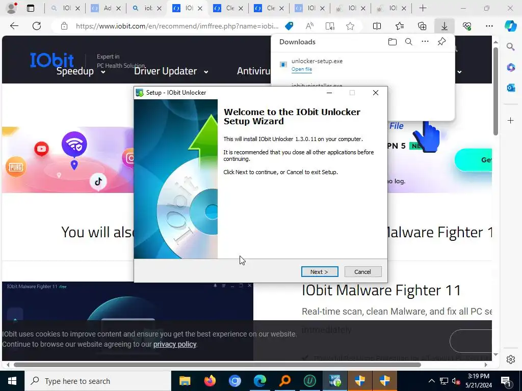522x391 pixels.
Task: Click the sidebar search icon
Action: [511, 47]
